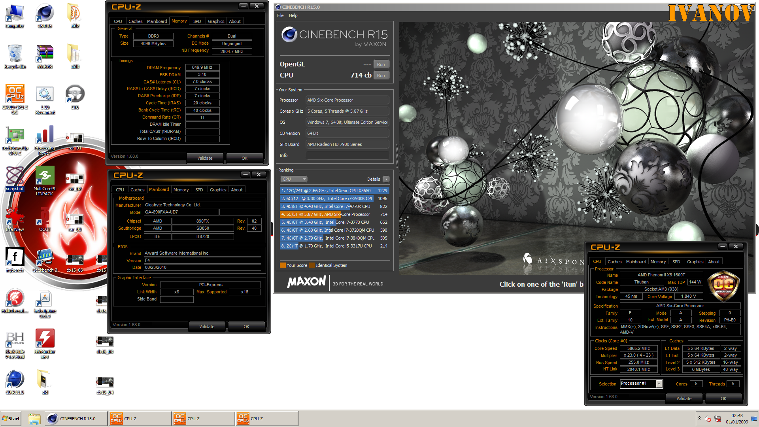Open the cb15_03 image file
The height and width of the screenshot is (427, 759).
click(105, 344)
